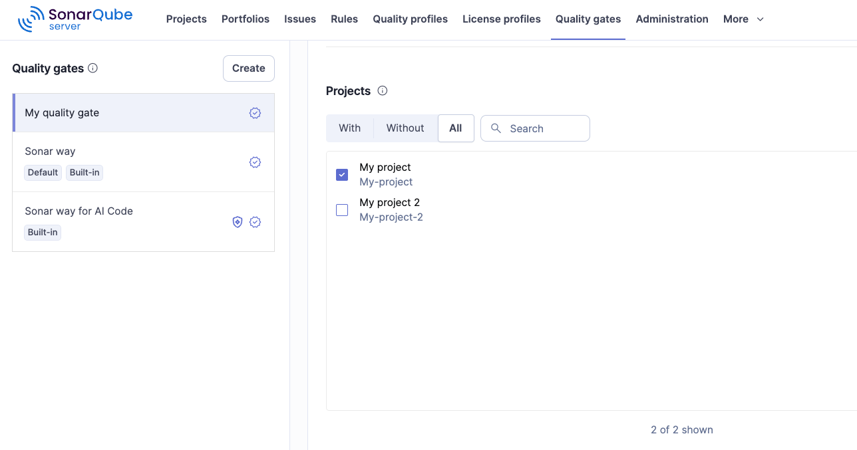Viewport: 857px width, 450px height.
Task: Focus the project Search field
Action: point(535,128)
